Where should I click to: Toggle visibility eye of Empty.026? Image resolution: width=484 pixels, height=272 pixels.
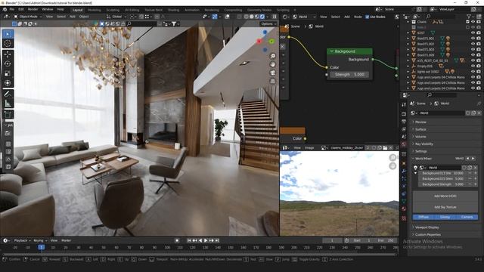473,66
